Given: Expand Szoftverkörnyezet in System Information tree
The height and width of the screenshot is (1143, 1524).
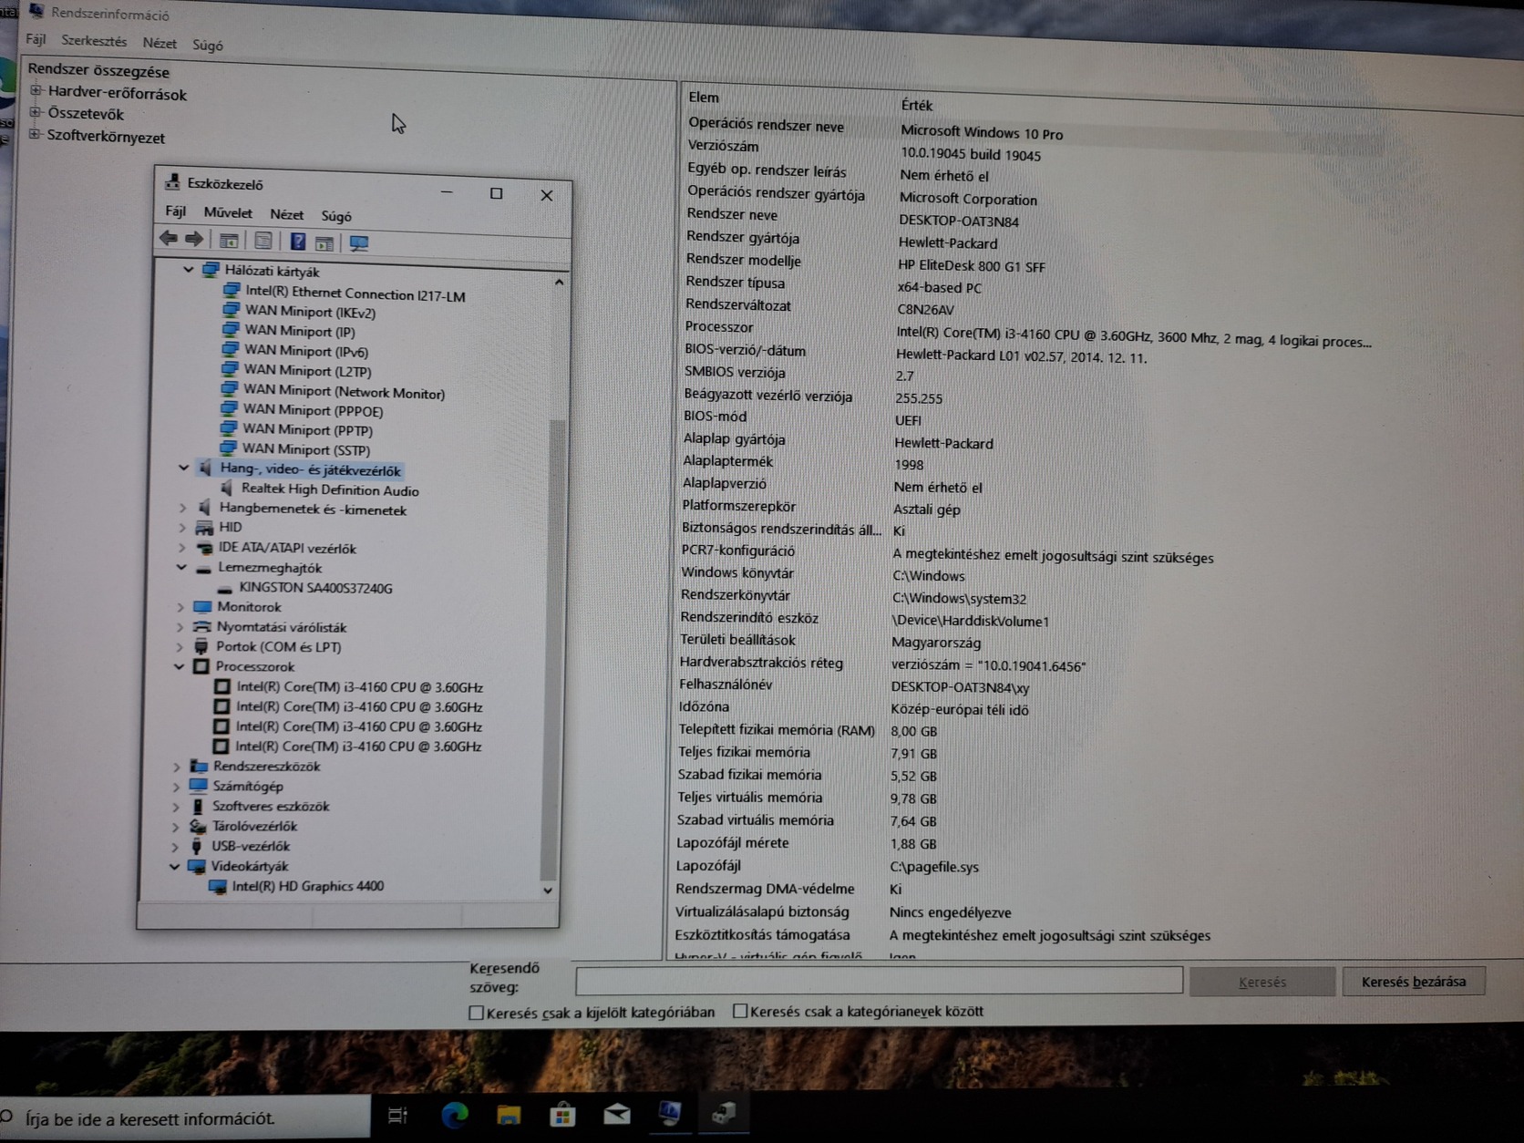Looking at the screenshot, I should click(36, 135).
